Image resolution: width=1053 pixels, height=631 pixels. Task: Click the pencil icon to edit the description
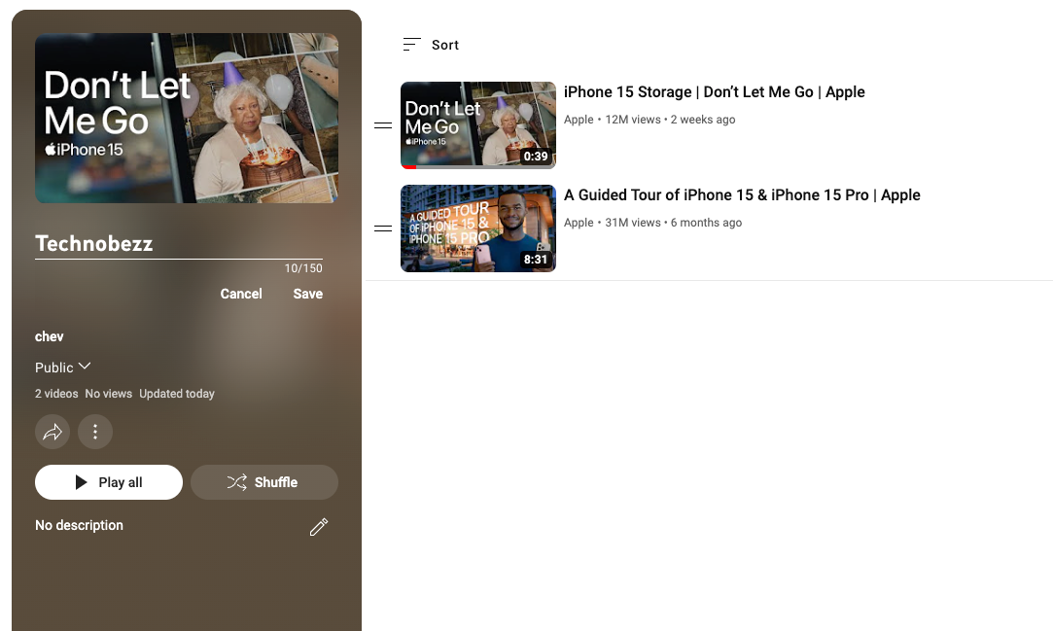click(318, 527)
